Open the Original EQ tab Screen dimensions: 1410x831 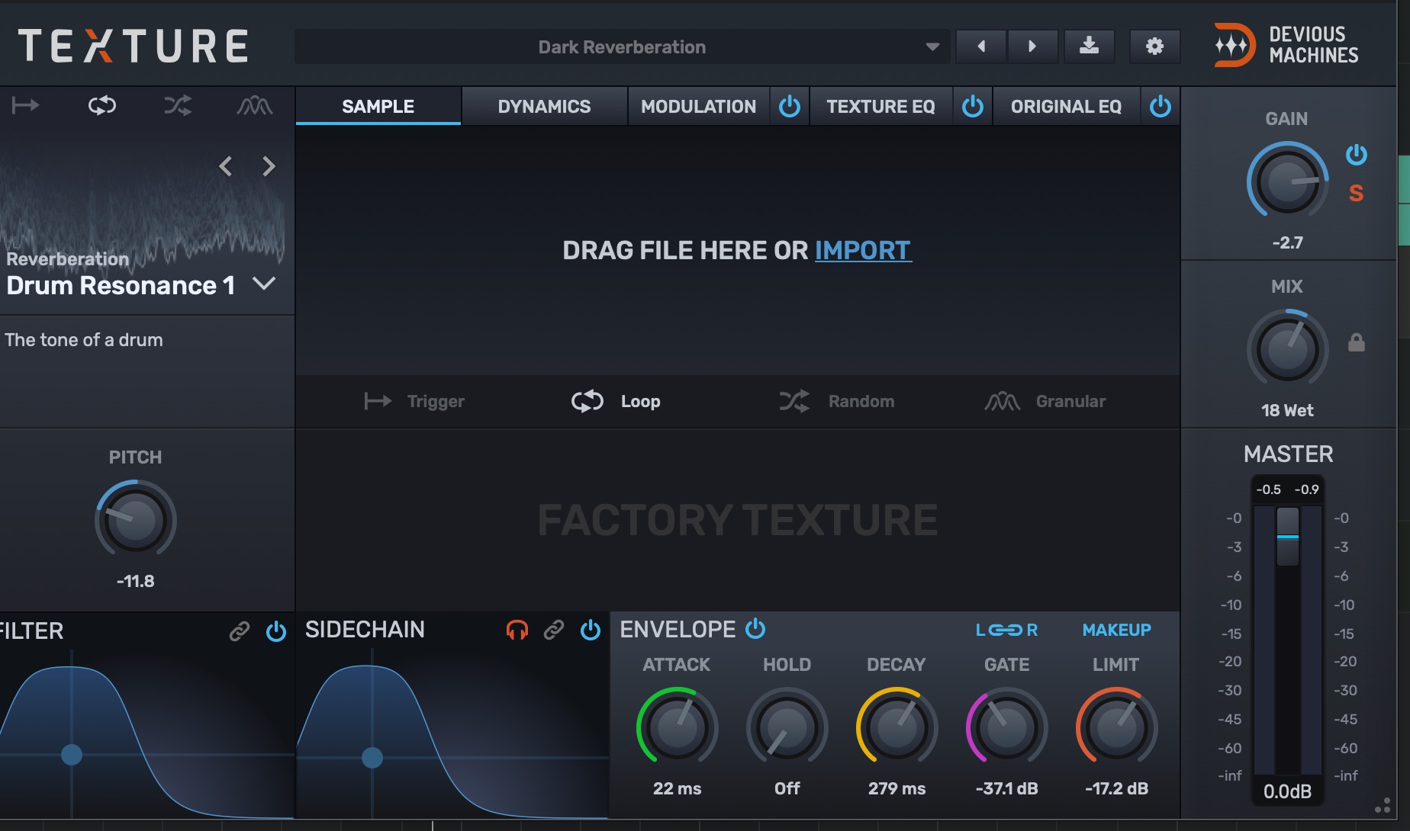pos(1066,107)
